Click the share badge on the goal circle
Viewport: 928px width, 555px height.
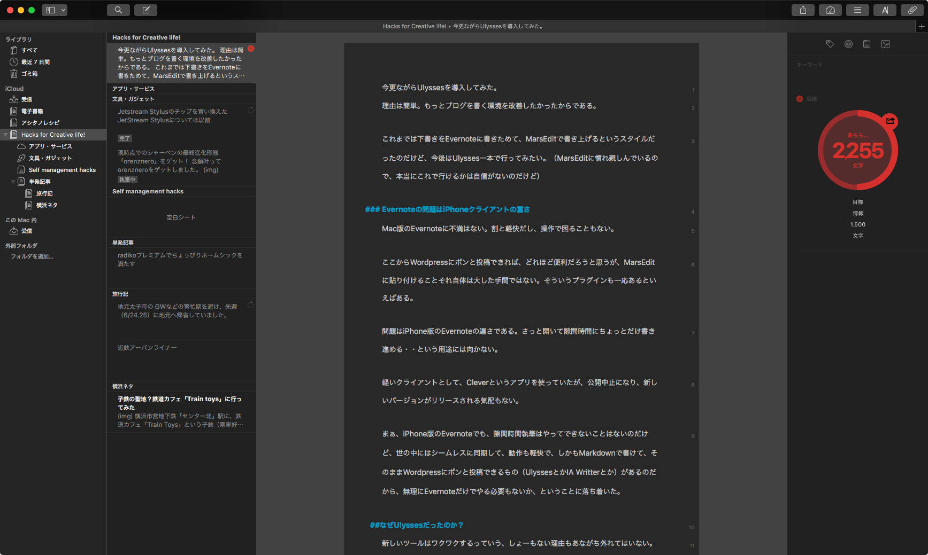[x=890, y=121]
